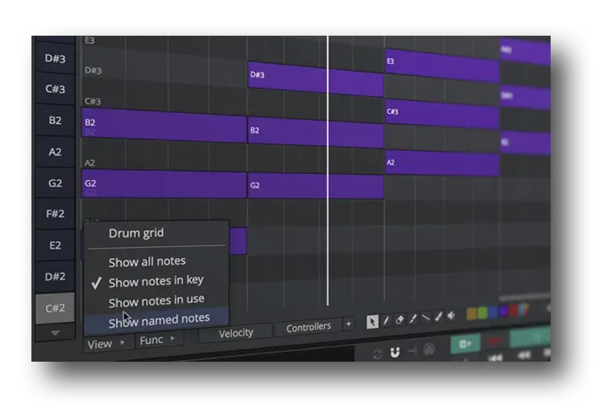The image size is (594, 405).
Task: Pick the green note color swatch
Action: (x=482, y=312)
